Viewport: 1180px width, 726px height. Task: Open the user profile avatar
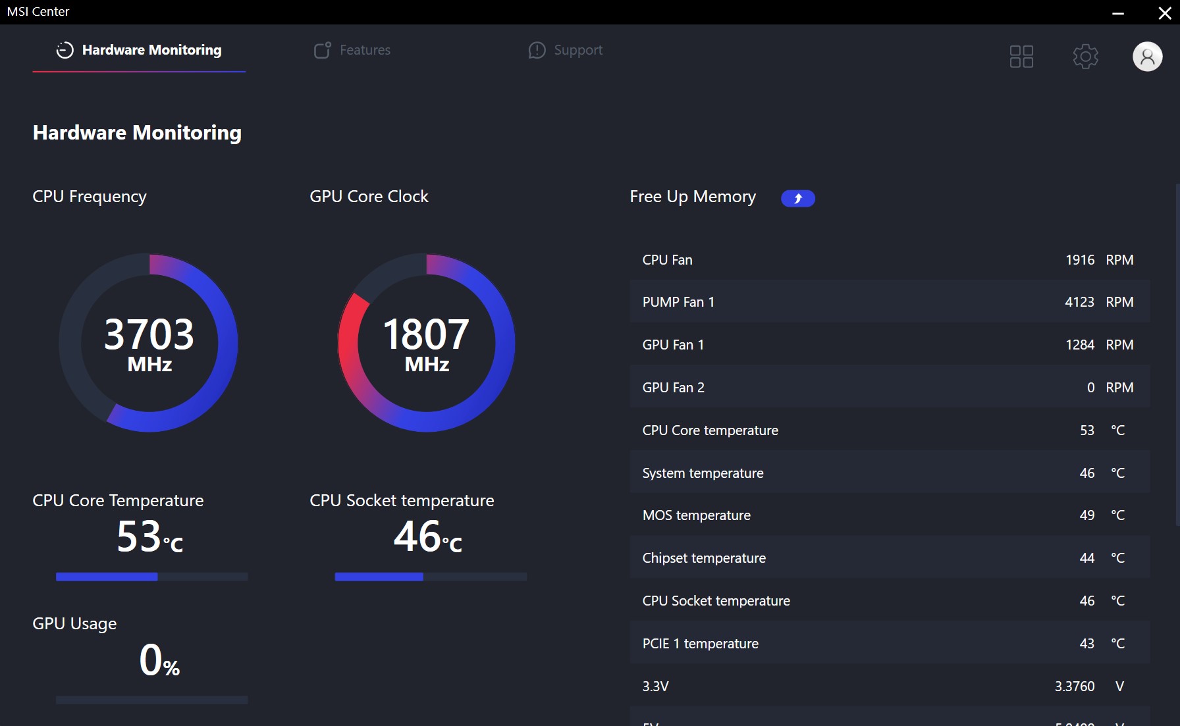1147,57
